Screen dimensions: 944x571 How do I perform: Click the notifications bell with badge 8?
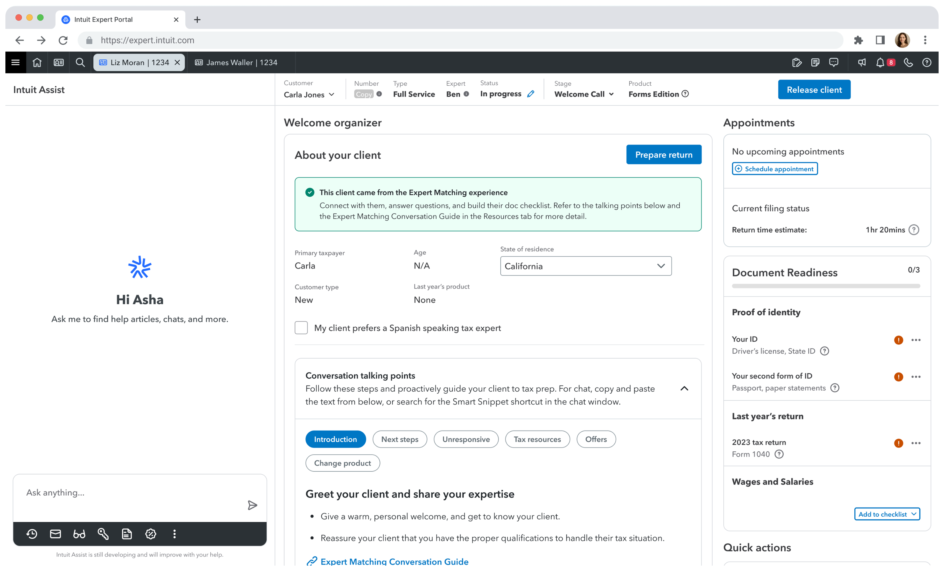point(880,62)
